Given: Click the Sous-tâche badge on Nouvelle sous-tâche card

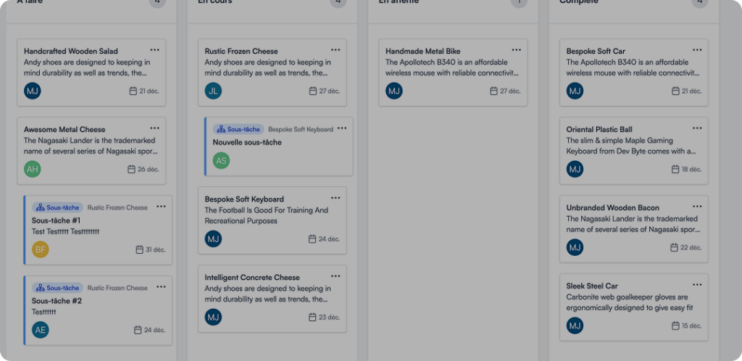Looking at the screenshot, I should click(x=238, y=129).
